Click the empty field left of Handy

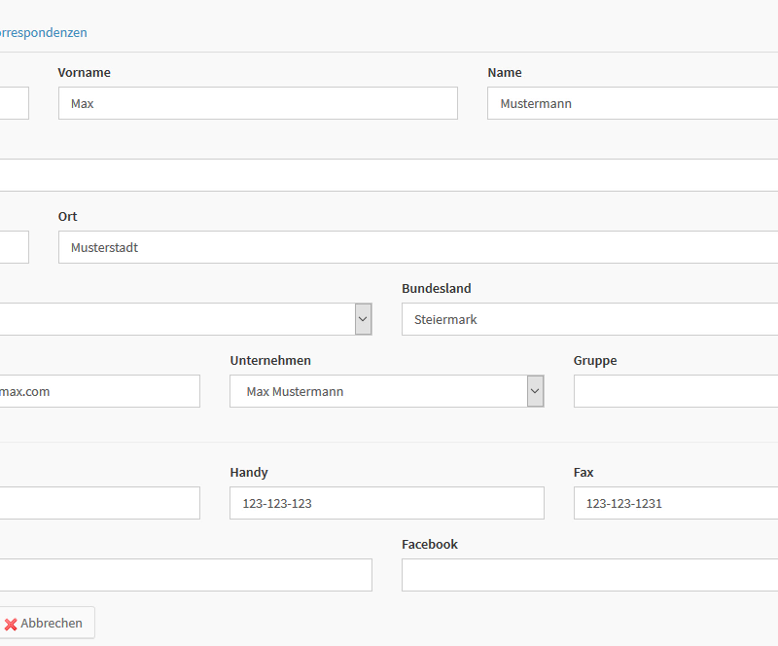pos(97,503)
